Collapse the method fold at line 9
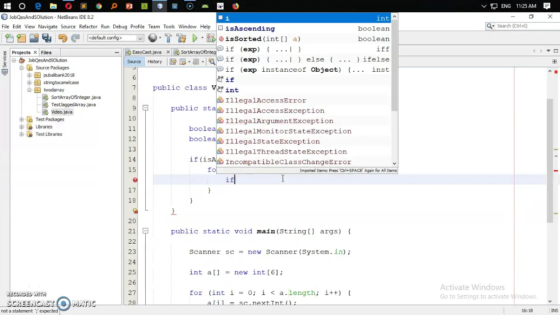 click(145, 108)
